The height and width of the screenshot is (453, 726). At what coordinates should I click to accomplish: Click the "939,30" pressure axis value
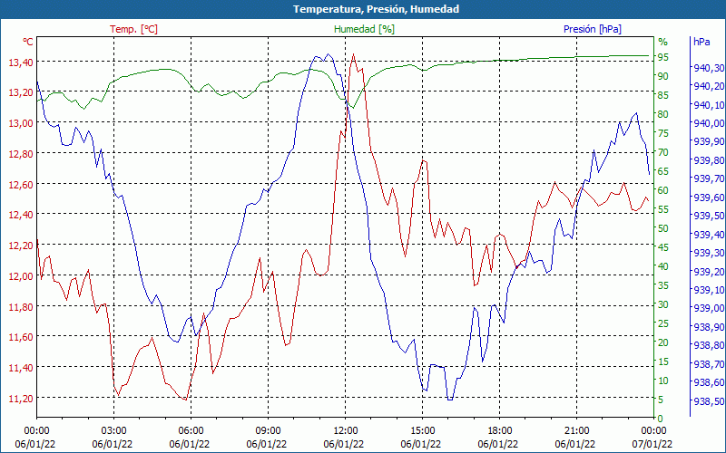[709, 253]
